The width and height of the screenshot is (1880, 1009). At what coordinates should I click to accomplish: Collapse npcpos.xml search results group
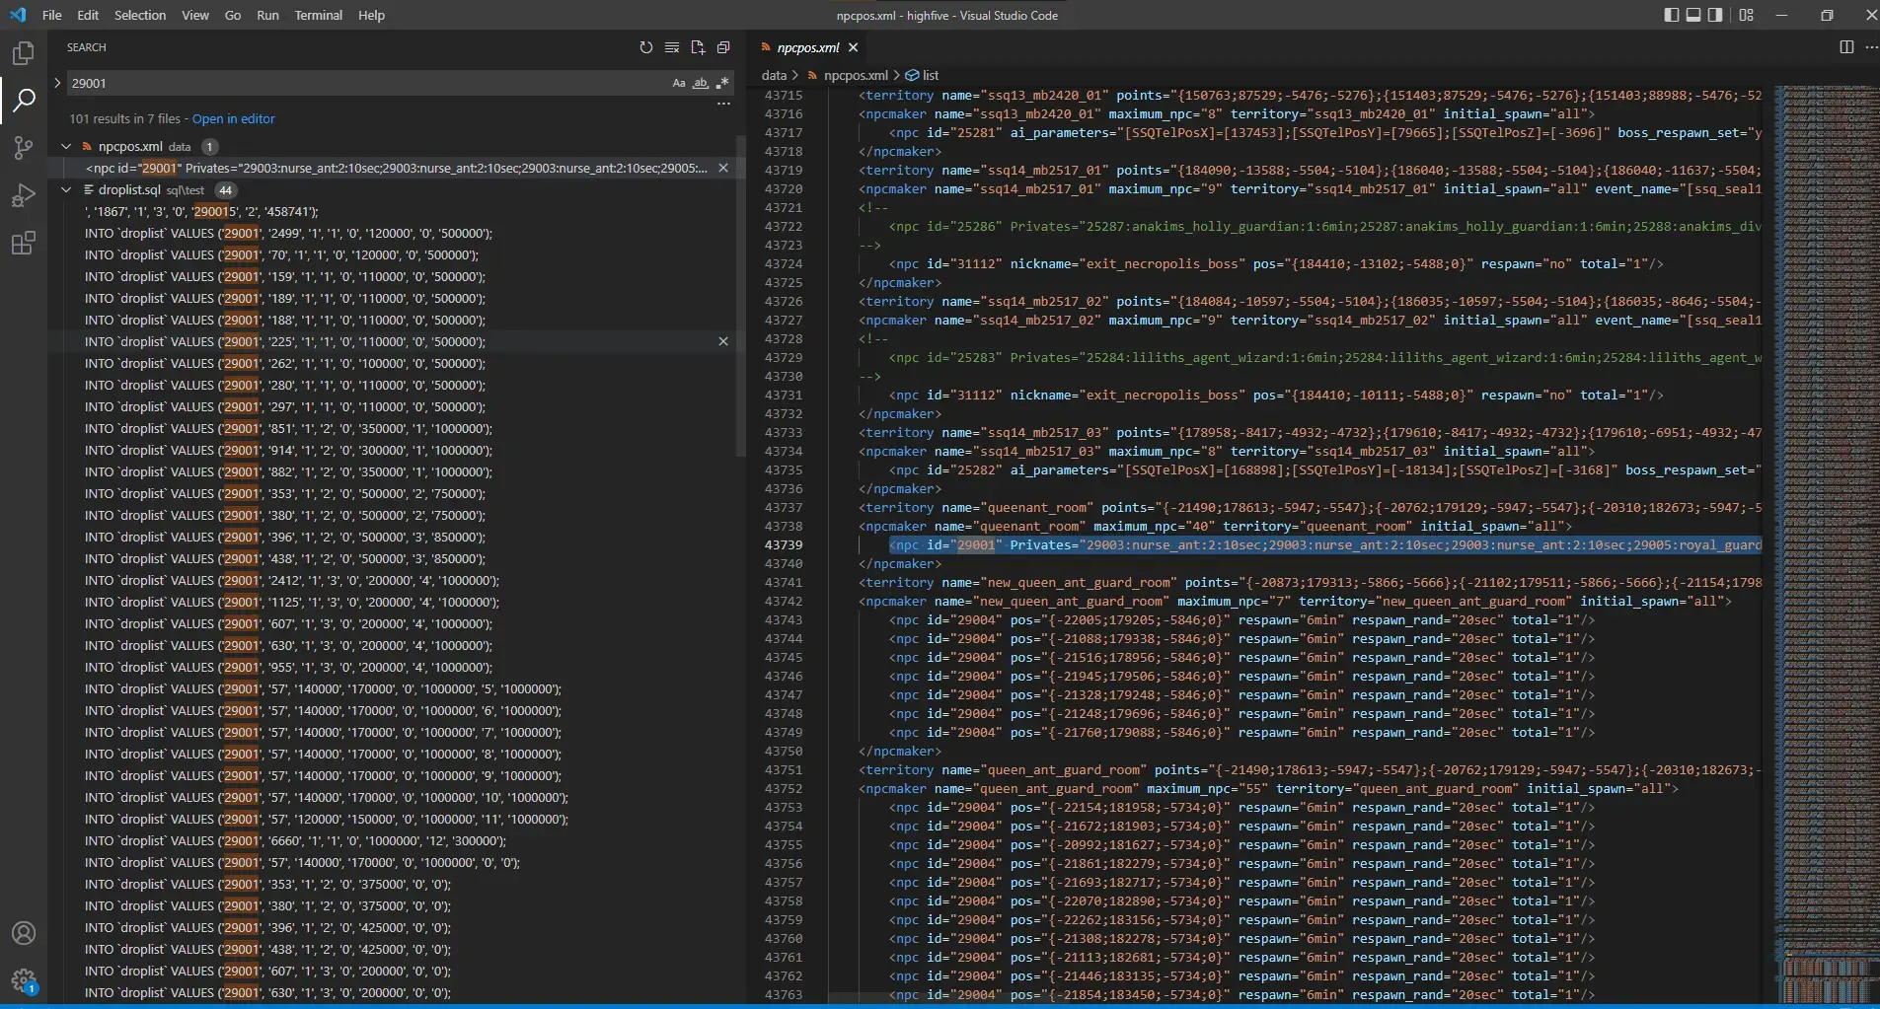point(66,146)
